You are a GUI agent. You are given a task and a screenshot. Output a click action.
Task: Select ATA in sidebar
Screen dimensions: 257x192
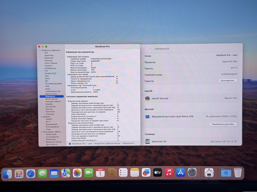pos(46,53)
